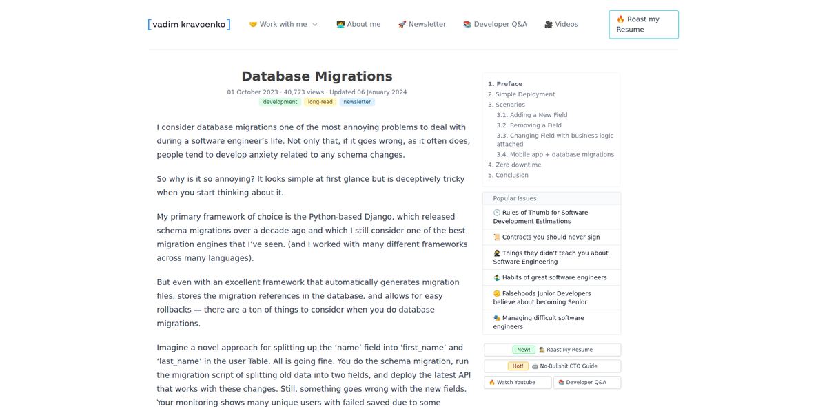Click the mask icon by Managing difficult engineers
The width and height of the screenshot is (827, 413).
(497, 318)
